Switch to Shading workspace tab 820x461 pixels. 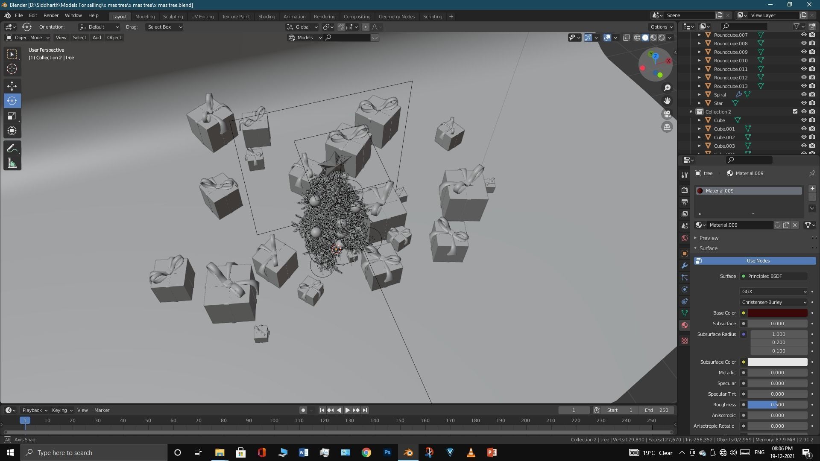coord(266,16)
